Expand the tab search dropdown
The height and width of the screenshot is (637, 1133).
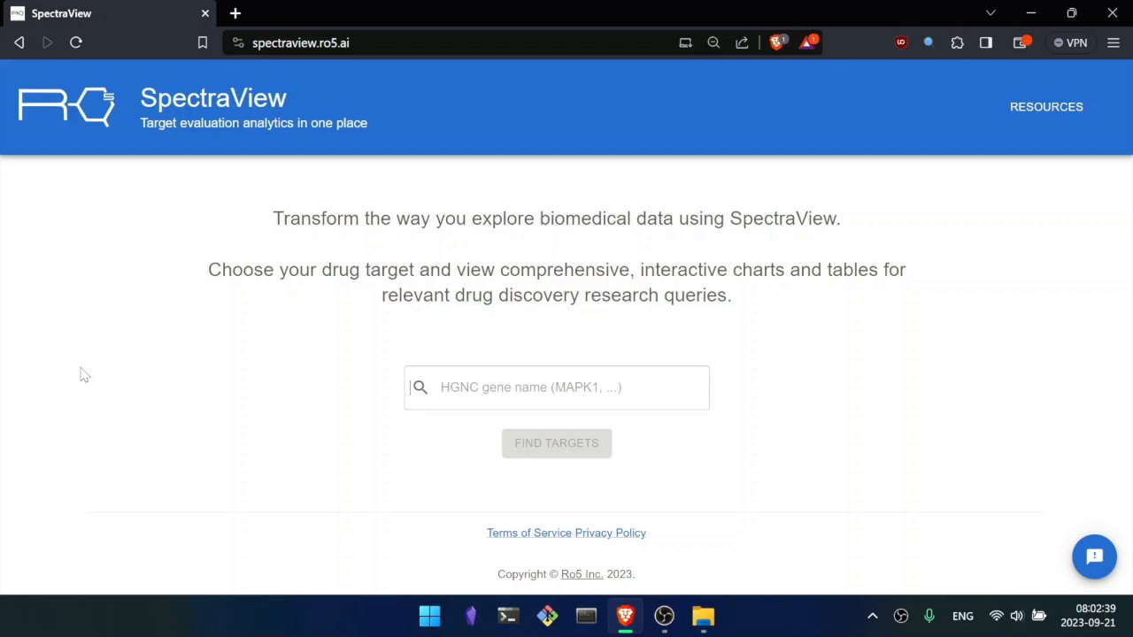tap(990, 13)
